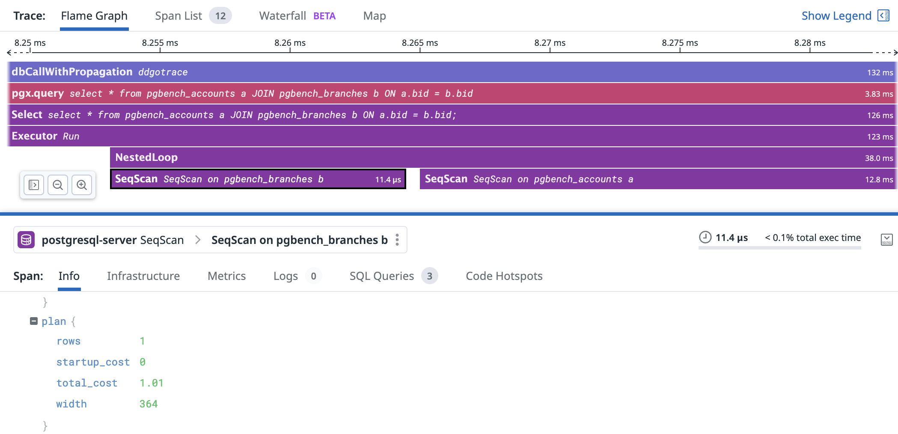Switch to the SQL Queries tab
This screenshot has height=434, width=898.
pyautogui.click(x=381, y=276)
